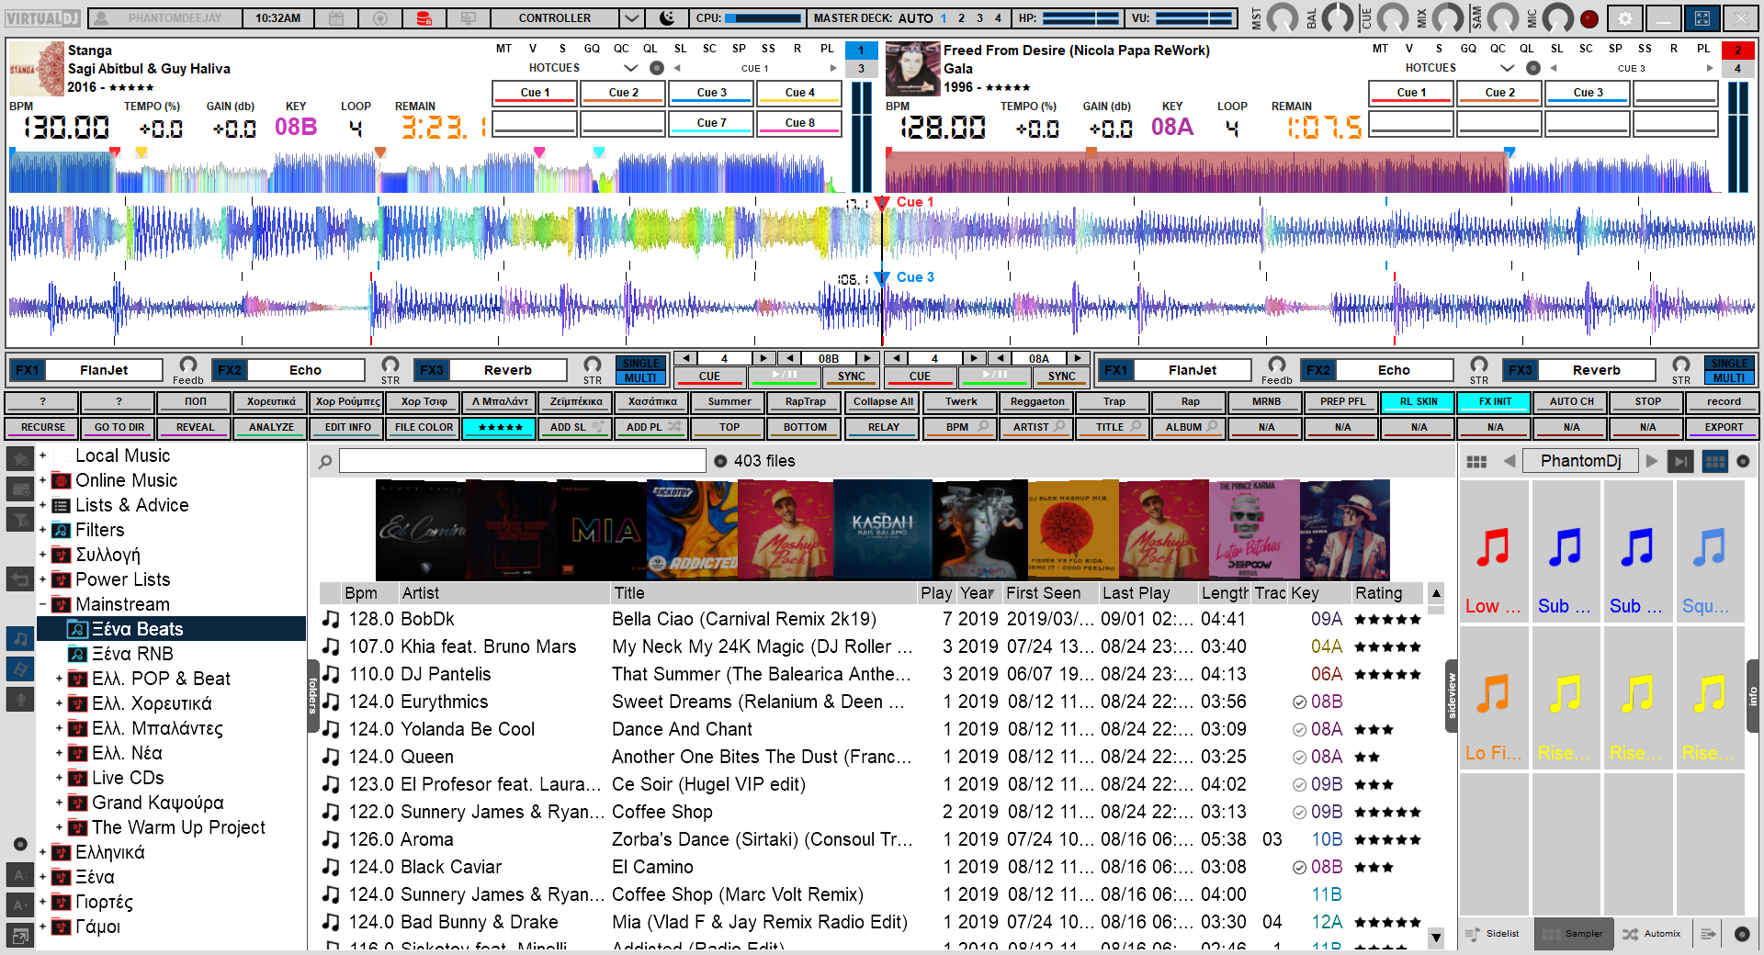1764x955 pixels.
Task: Select left deck number 3 button
Action: click(x=861, y=68)
